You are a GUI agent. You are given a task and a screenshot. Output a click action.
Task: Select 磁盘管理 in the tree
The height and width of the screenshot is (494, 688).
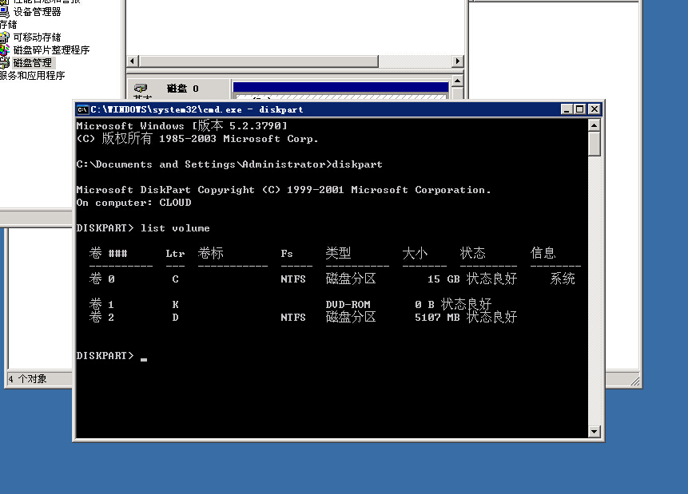pos(33,63)
